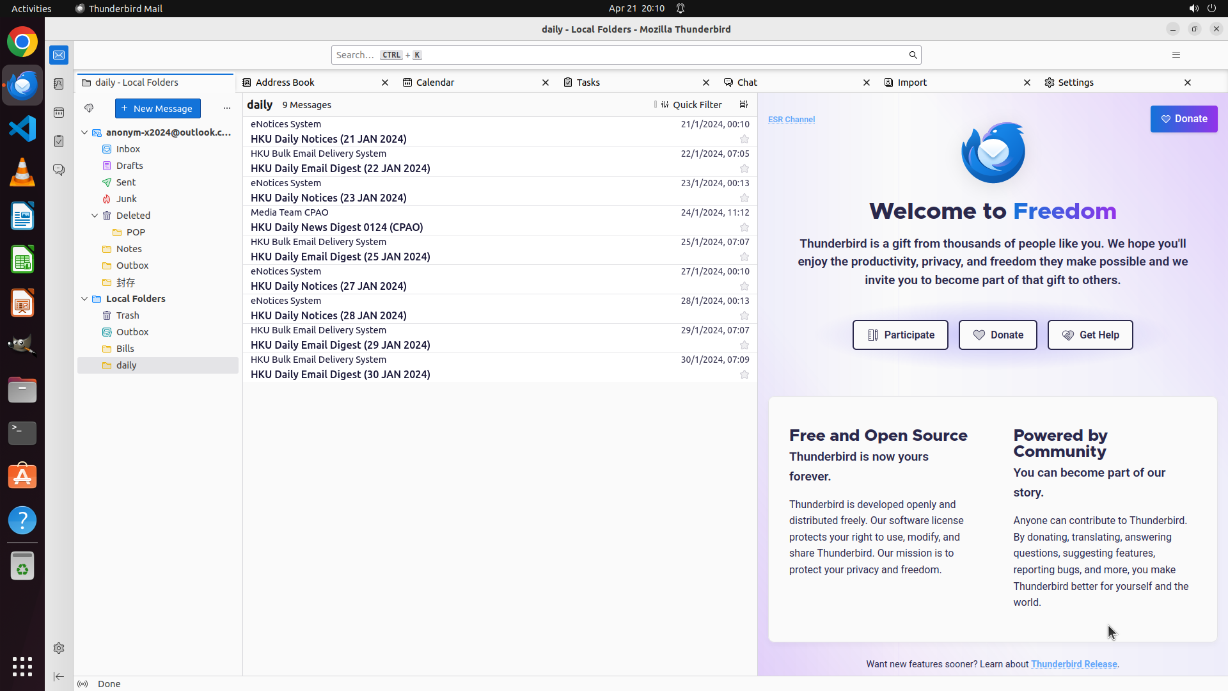Collapse the Deleted folder subtree
Screen dimensions: 1228x691
(95, 216)
